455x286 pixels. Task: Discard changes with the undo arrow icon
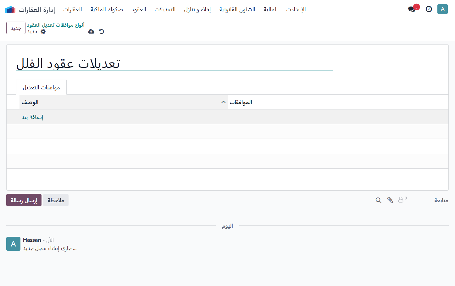(x=101, y=31)
